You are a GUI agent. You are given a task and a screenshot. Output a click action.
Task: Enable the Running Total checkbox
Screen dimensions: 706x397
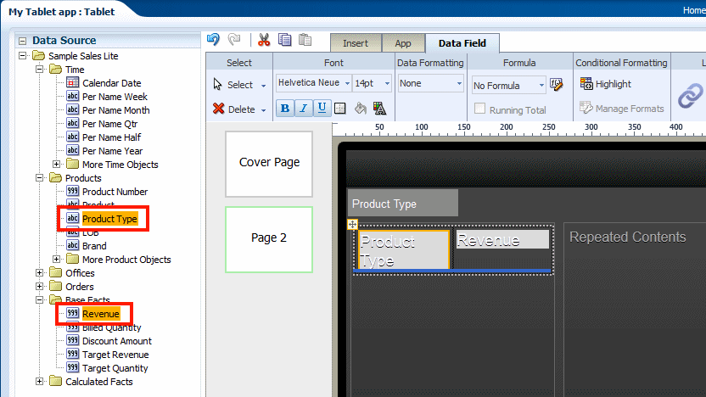coord(480,109)
